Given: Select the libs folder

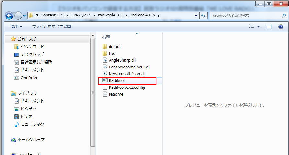Looking at the screenshot, I should tap(112, 53).
